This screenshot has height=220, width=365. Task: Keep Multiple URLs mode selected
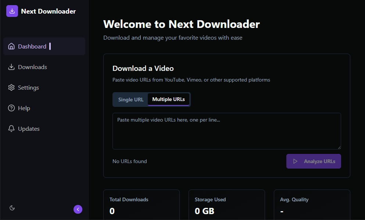pos(168,99)
